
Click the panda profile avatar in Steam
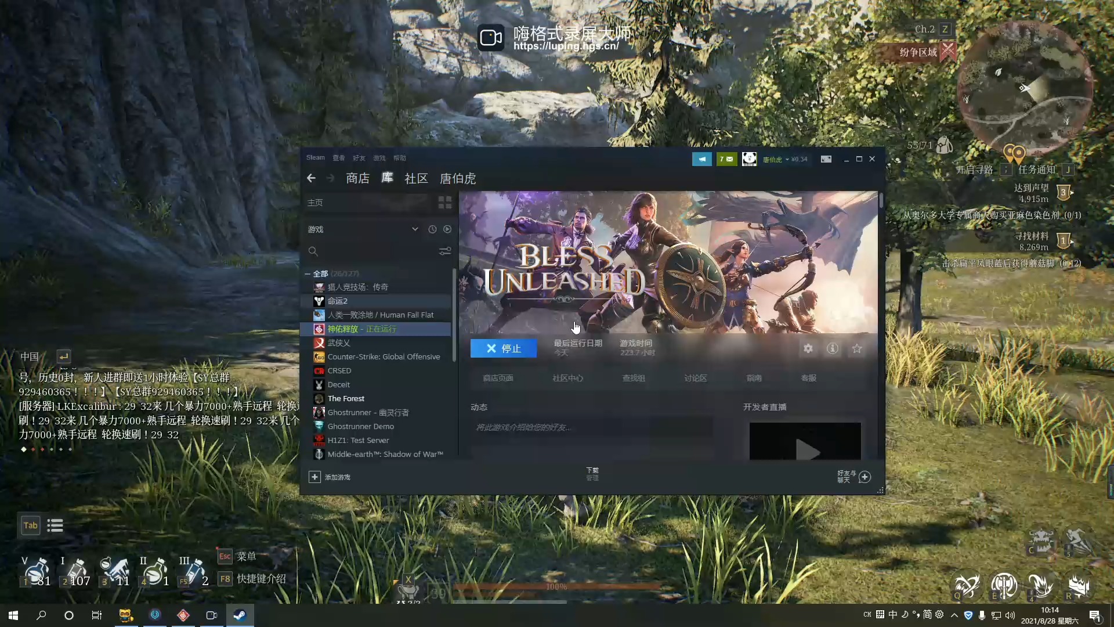(749, 159)
